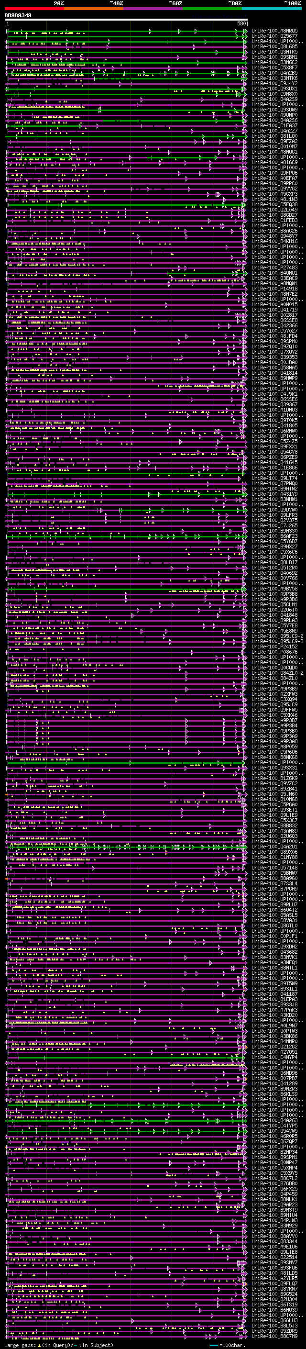Click the orange ~40% identity legend bar
306x1349 pixels.
click(x=94, y=9)
